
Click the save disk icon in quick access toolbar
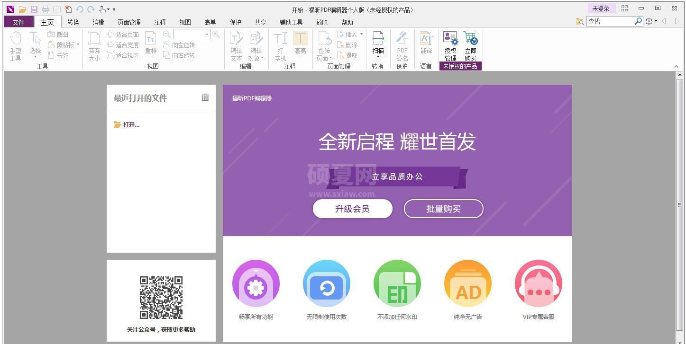coord(34,9)
